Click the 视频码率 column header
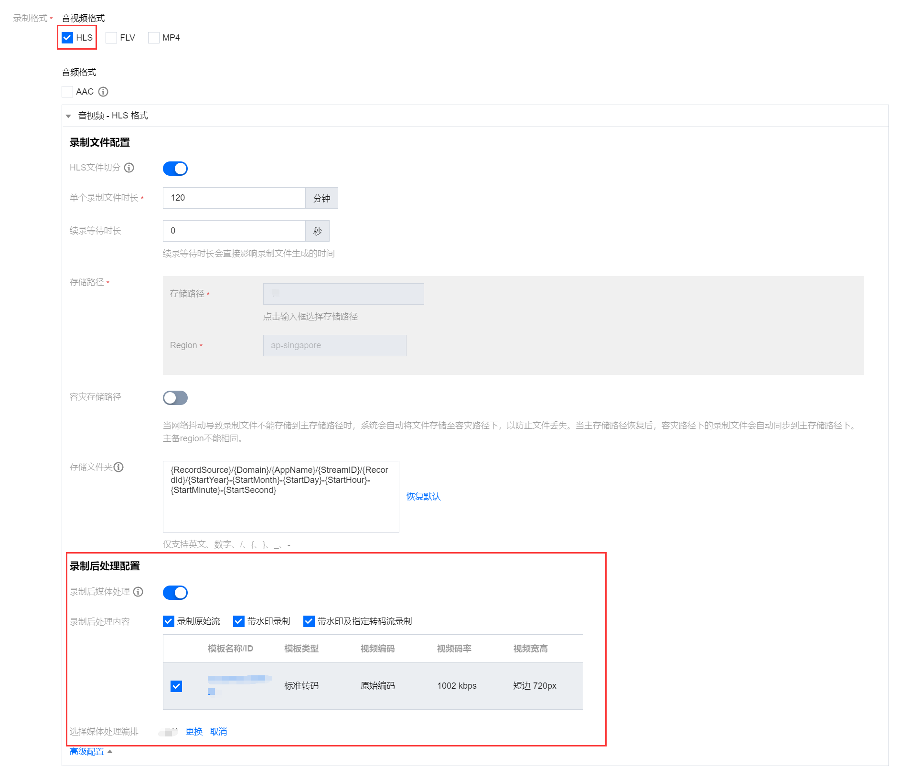This screenshot has height=778, width=910. pos(454,649)
